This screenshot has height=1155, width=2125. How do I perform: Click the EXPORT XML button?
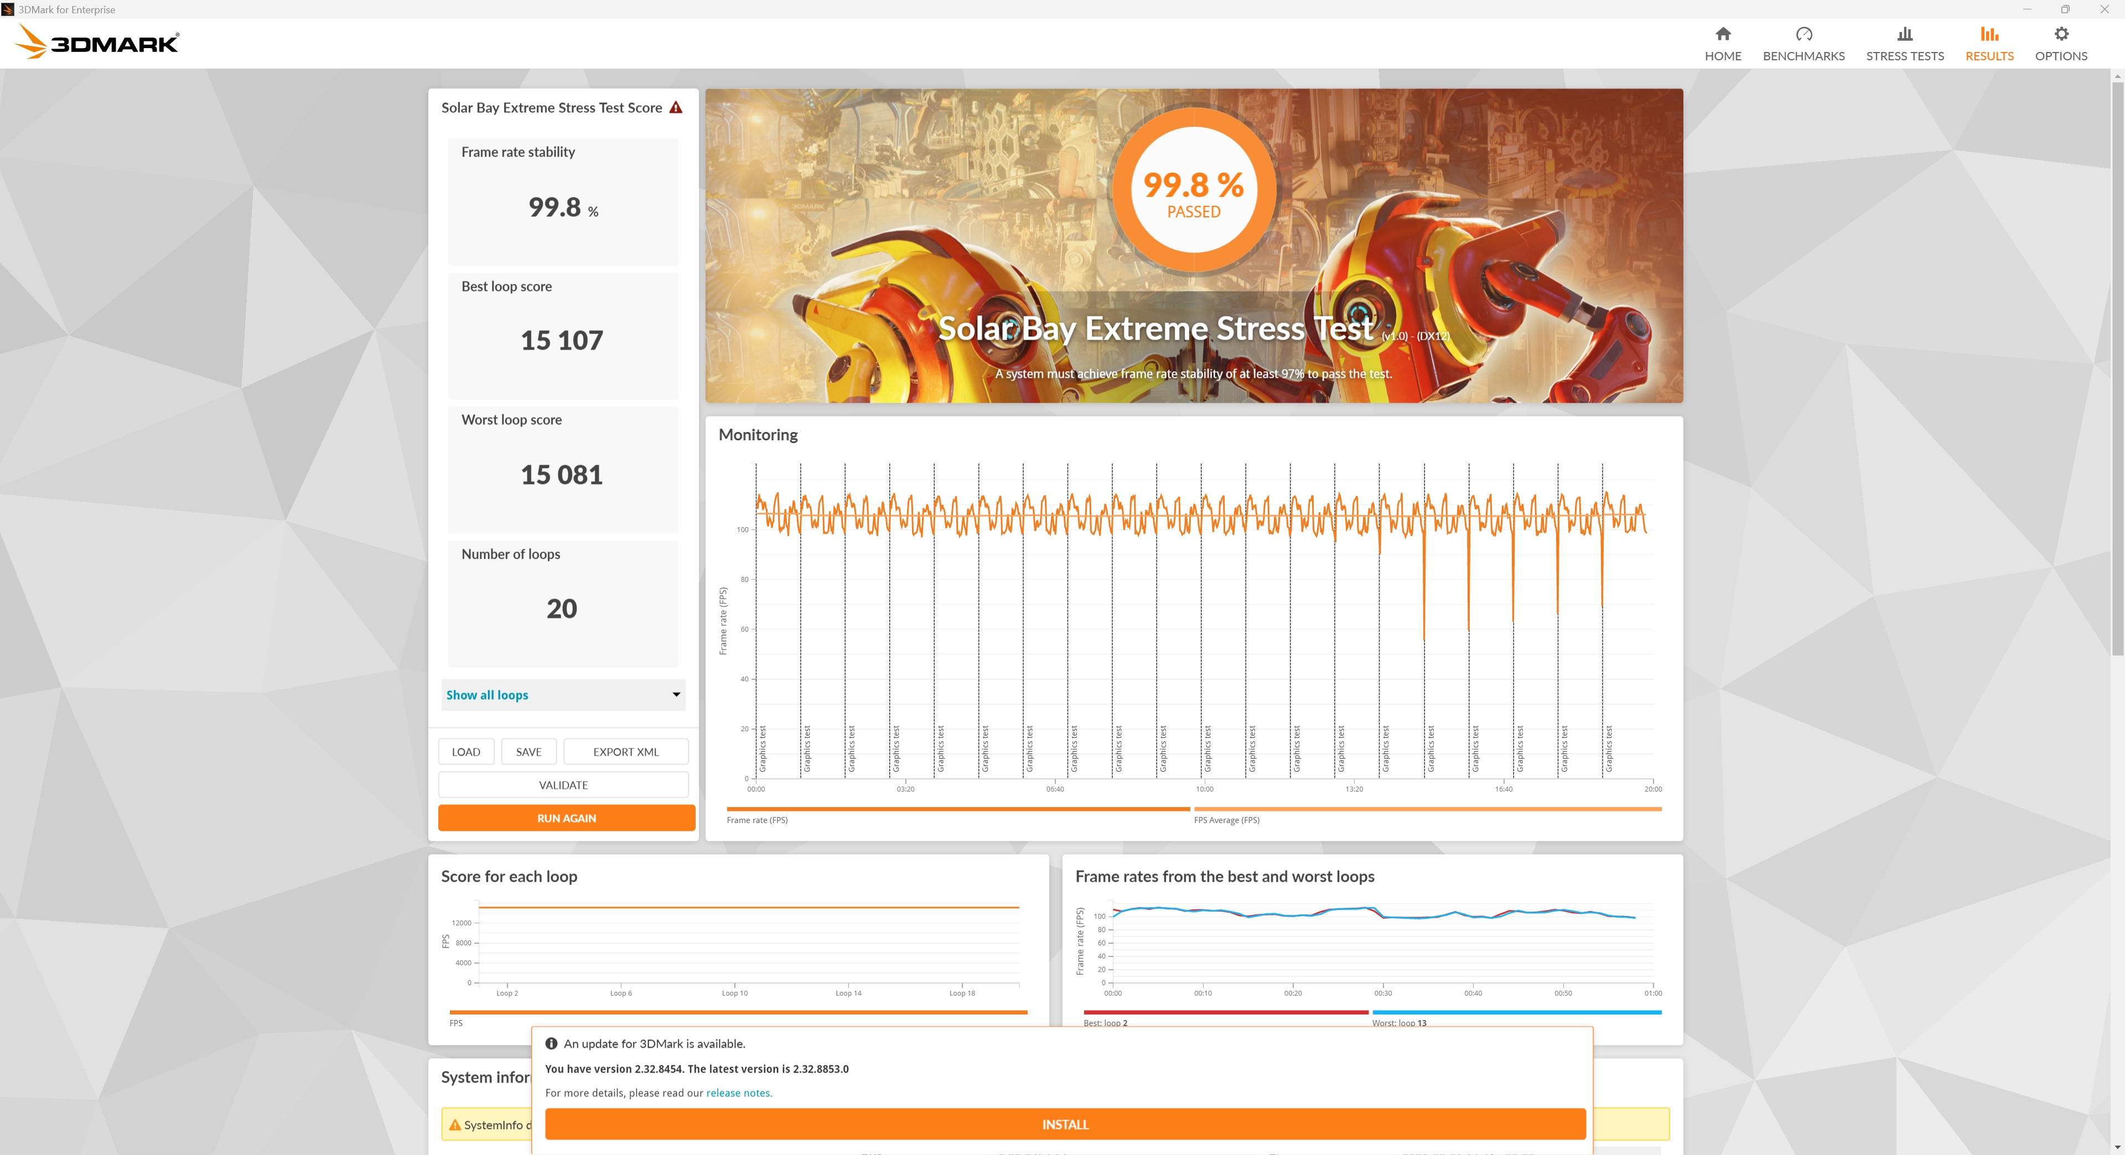click(625, 752)
